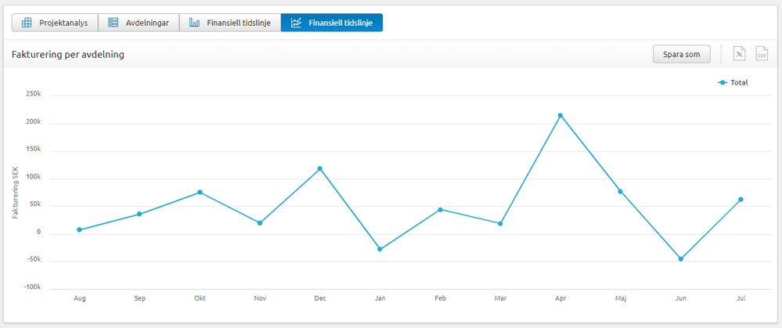
Task: Open the Projektanalys tab
Action: pyautogui.click(x=55, y=23)
